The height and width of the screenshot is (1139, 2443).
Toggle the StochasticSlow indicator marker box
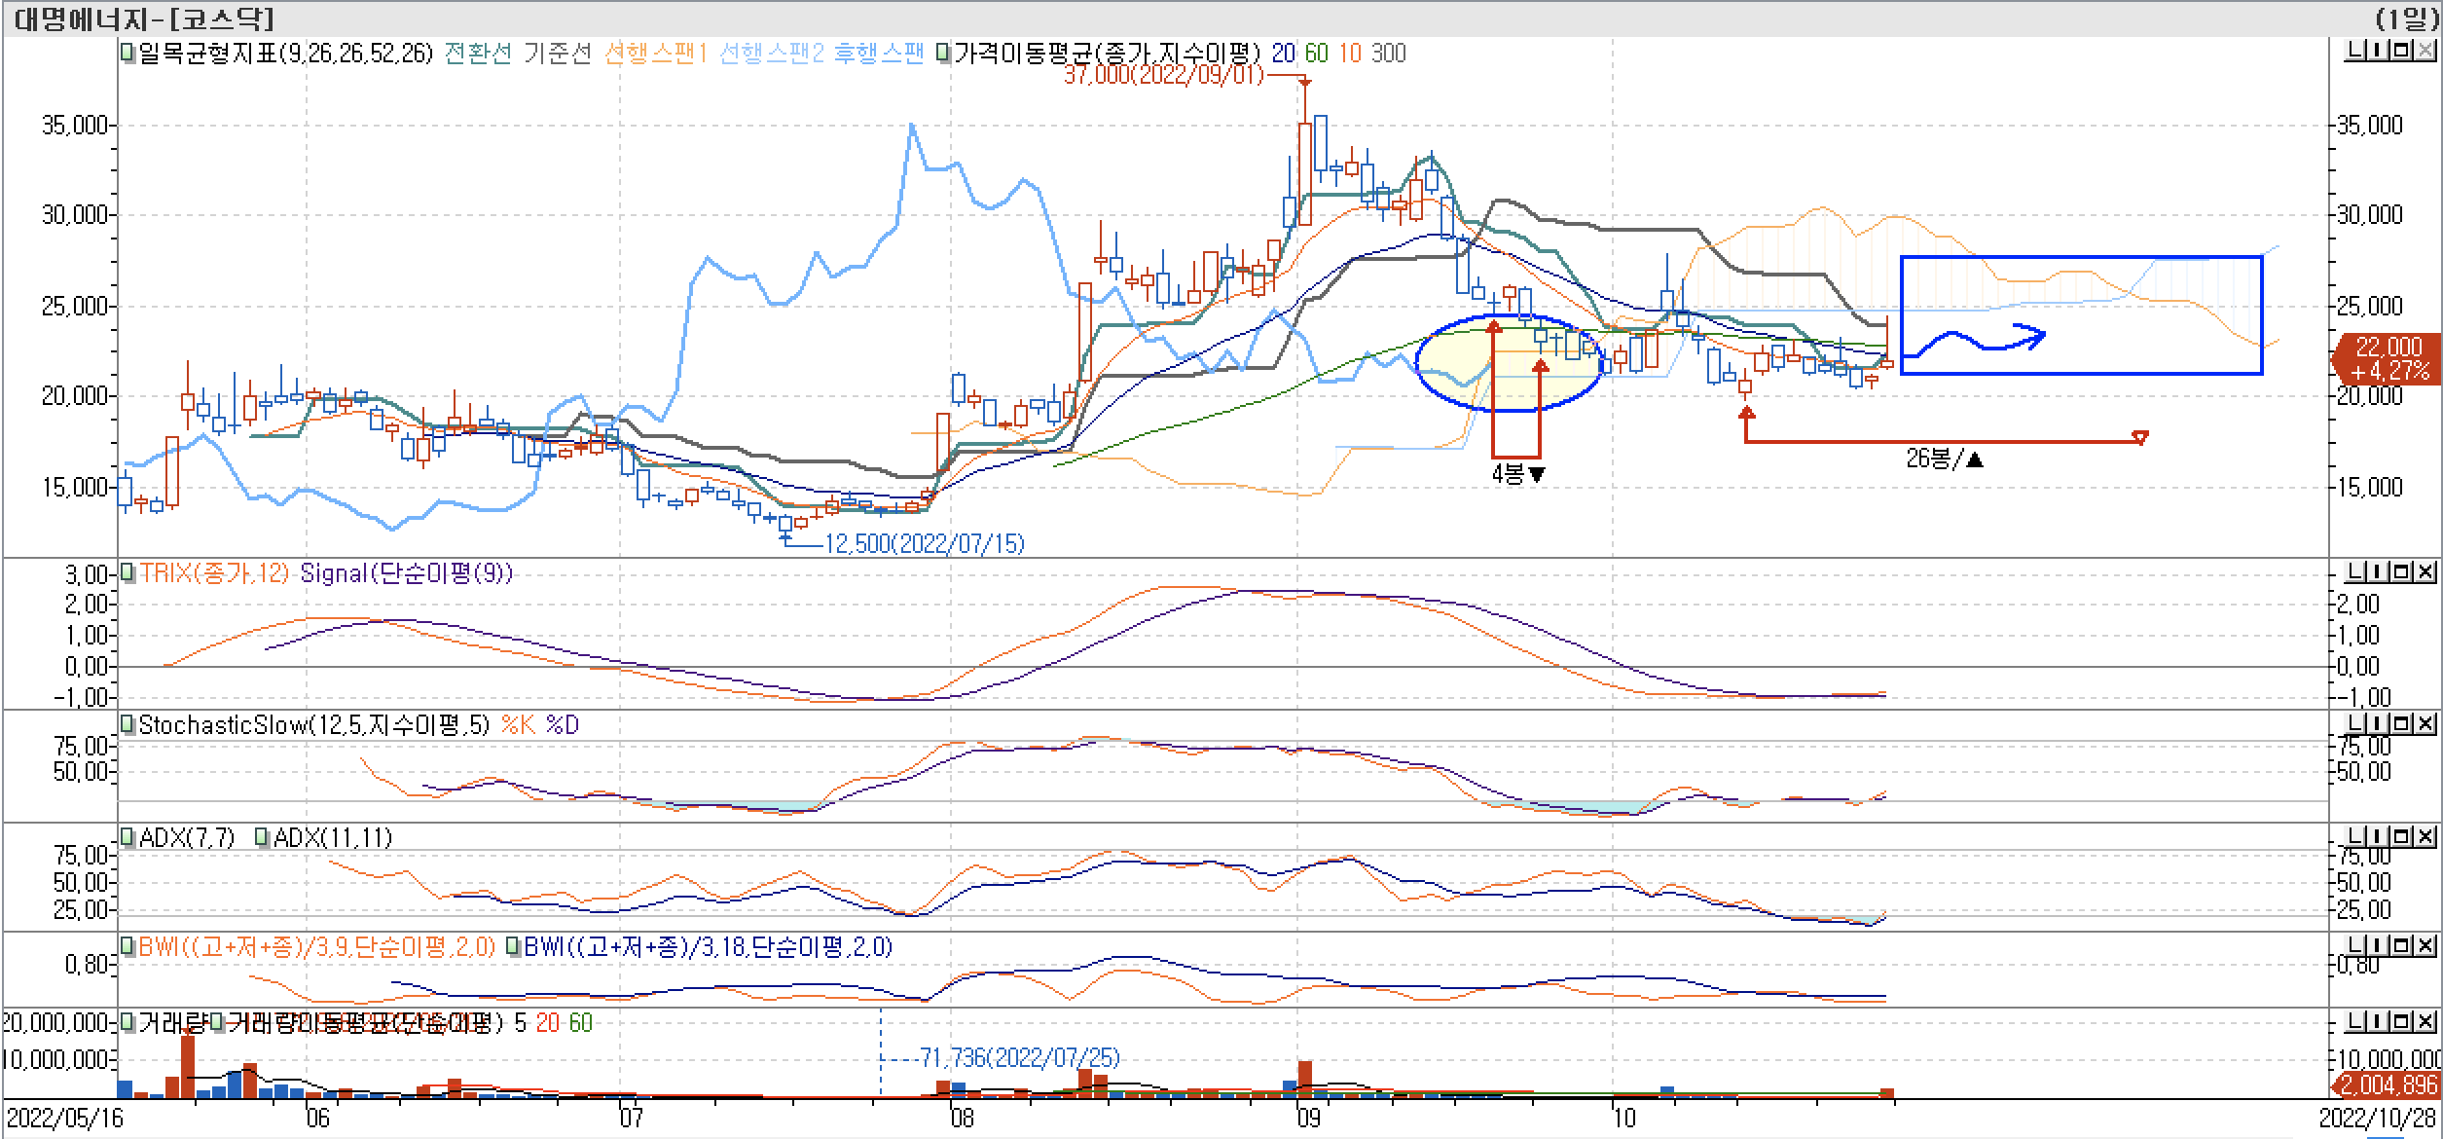[128, 724]
